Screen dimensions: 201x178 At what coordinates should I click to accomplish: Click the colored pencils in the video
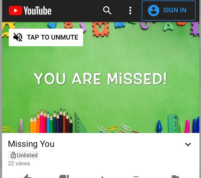tap(51, 121)
